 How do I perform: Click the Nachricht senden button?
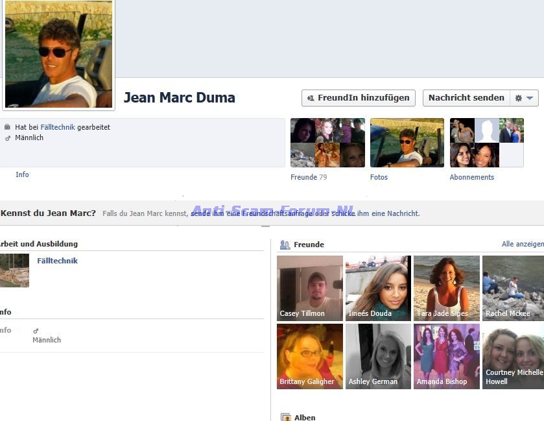466,98
